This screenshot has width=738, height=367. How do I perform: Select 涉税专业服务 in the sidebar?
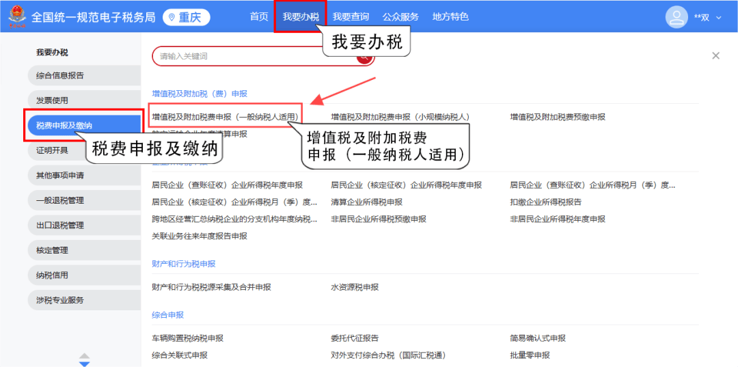tap(84, 300)
